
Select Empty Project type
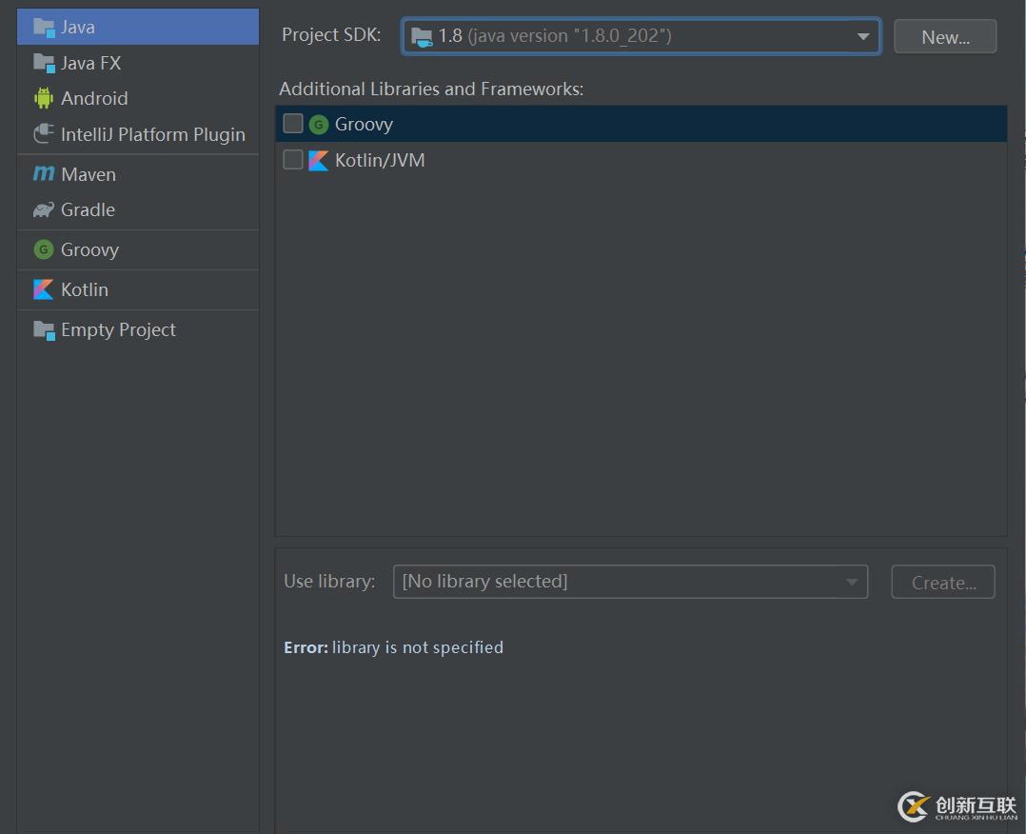coord(138,330)
